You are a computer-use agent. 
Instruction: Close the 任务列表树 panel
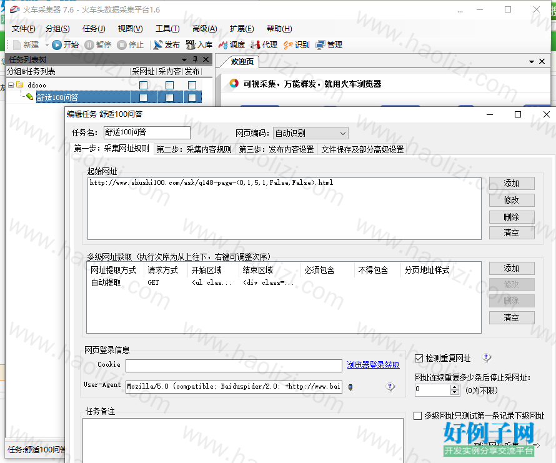coord(206,59)
